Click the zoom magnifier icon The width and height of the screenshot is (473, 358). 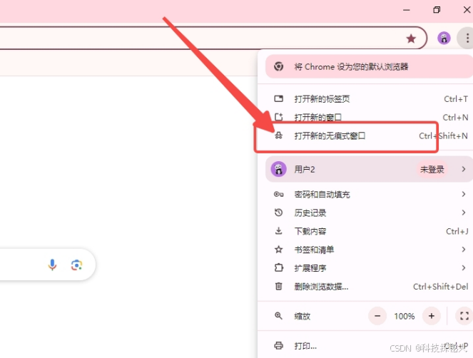(278, 316)
